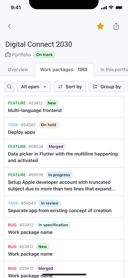Open Separate app from existing concept task
This screenshot has width=128, height=278.
pyautogui.click(x=64, y=207)
